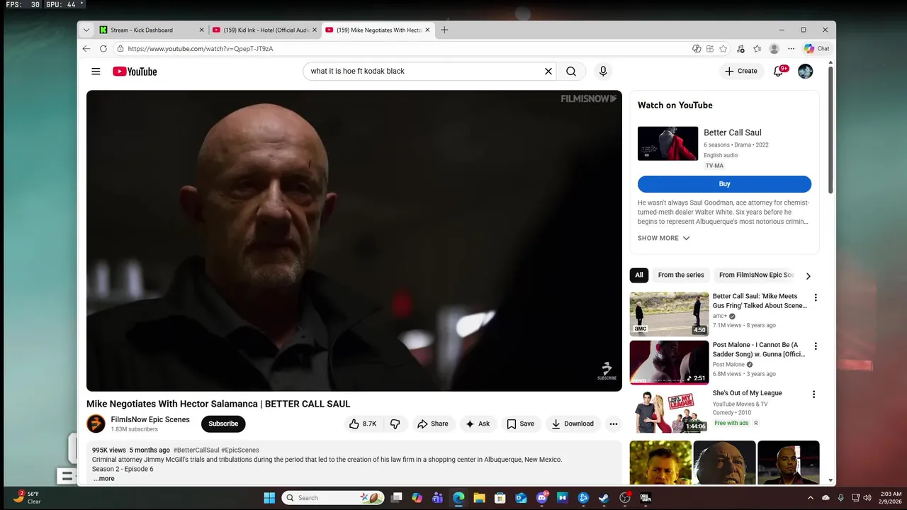Open options for She's Out of My League

point(814,395)
